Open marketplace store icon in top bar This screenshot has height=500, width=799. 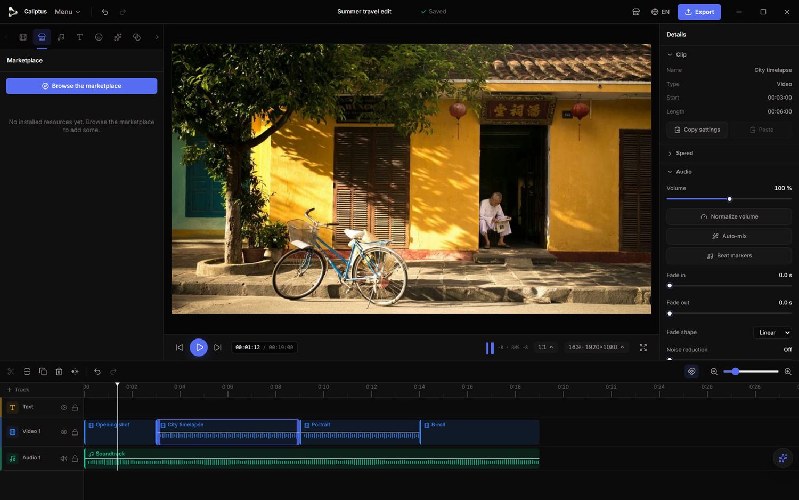[636, 12]
